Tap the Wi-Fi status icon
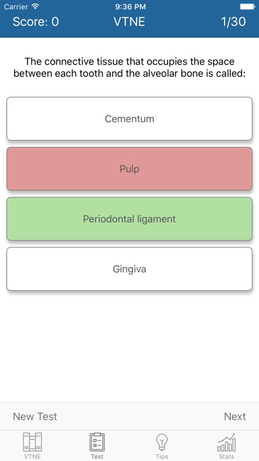259x461 pixels. (36, 6)
